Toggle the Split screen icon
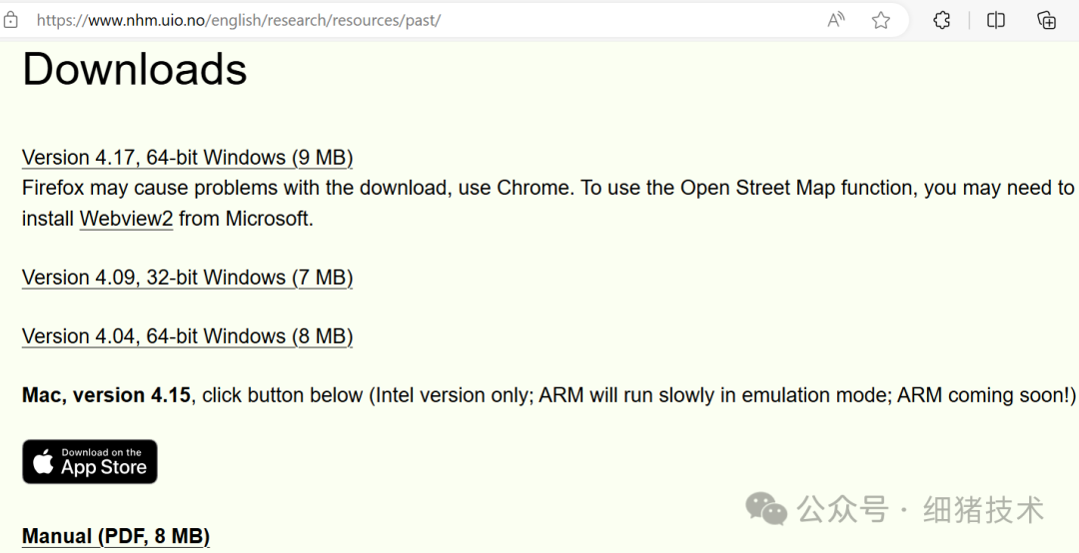This screenshot has height=553, width=1079. click(996, 20)
